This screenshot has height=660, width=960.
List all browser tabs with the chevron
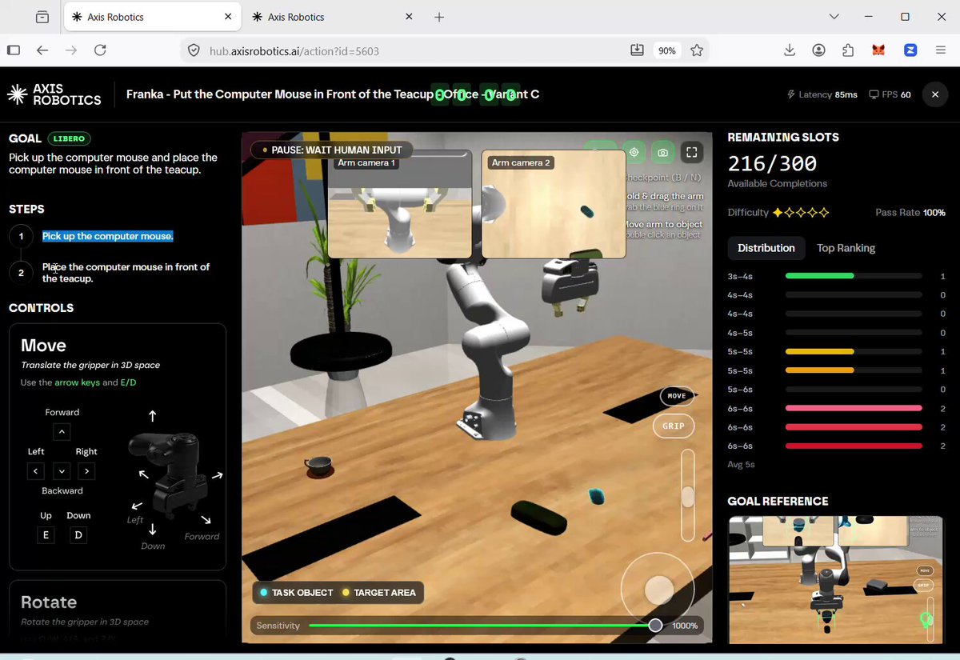[x=834, y=17]
